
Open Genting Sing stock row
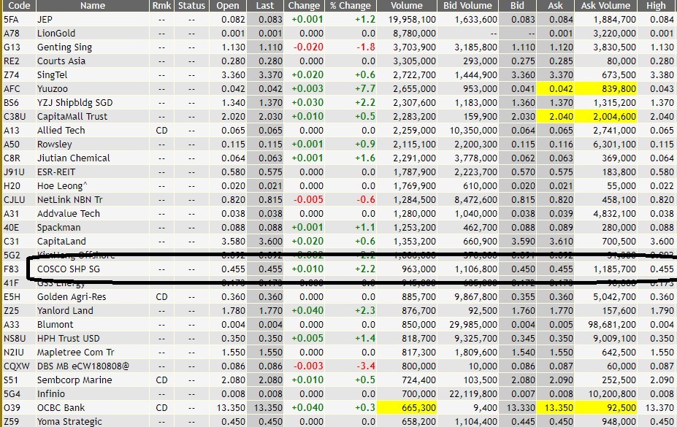tap(339, 47)
